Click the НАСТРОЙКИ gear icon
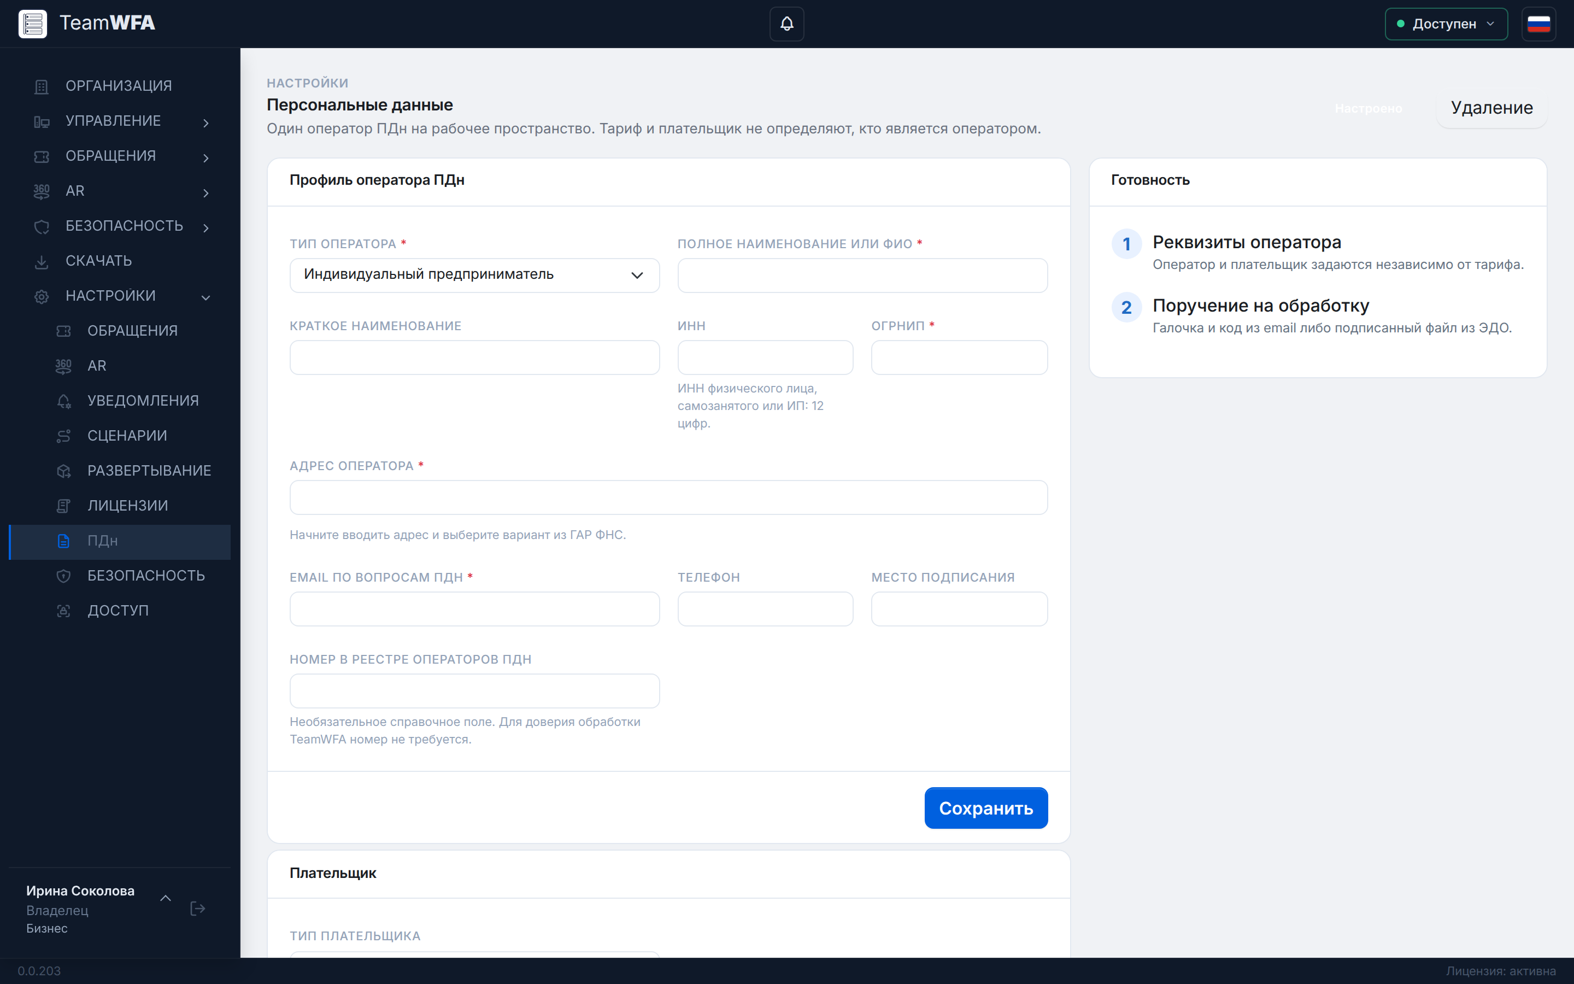 pyautogui.click(x=42, y=297)
